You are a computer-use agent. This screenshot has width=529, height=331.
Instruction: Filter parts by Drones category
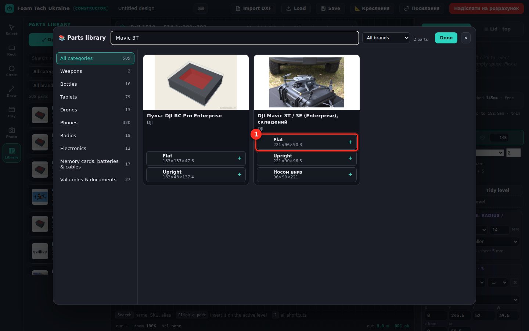pyautogui.click(x=95, y=110)
